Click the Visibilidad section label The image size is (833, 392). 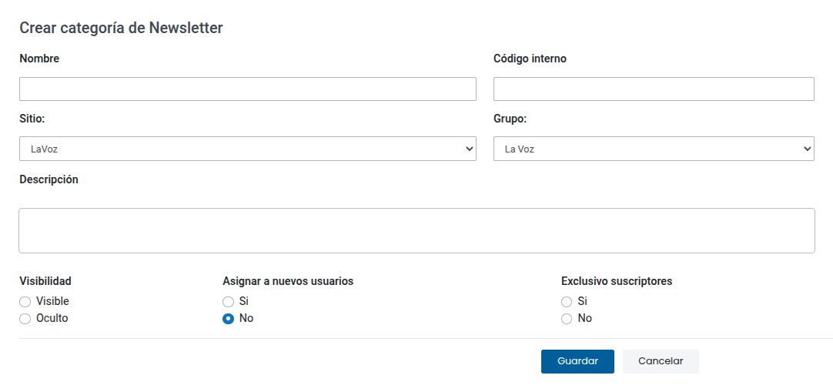45,281
